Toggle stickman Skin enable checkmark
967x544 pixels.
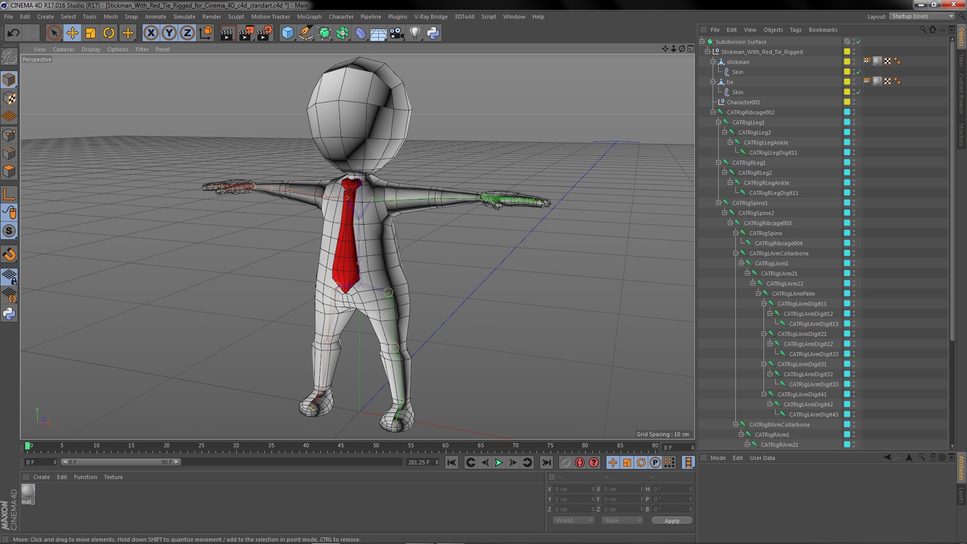(x=858, y=72)
